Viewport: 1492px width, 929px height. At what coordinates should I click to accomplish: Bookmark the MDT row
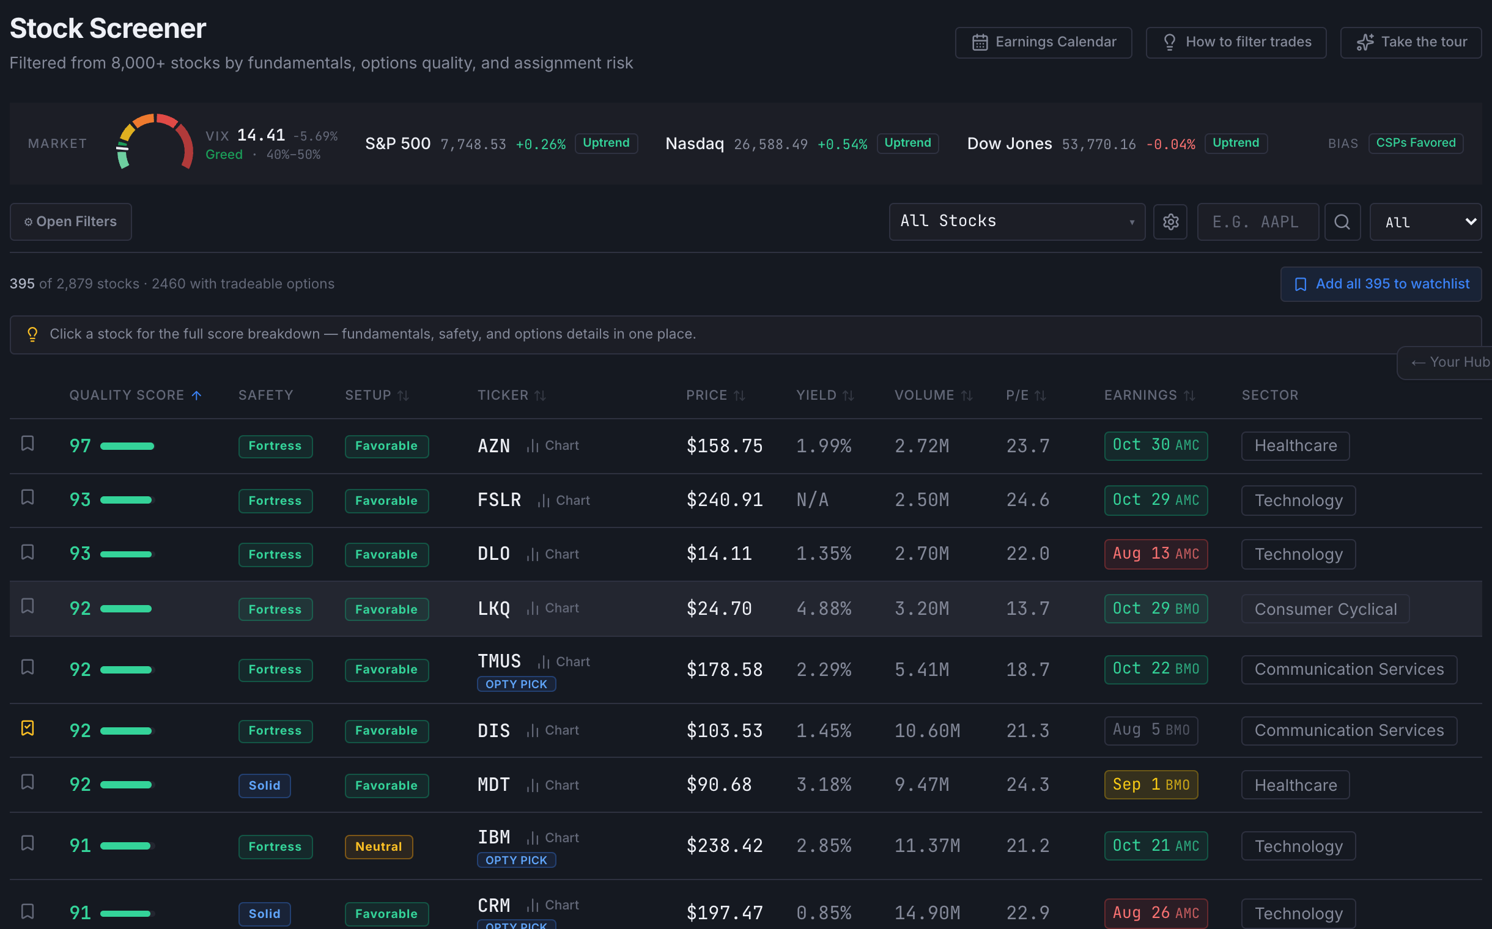click(27, 782)
